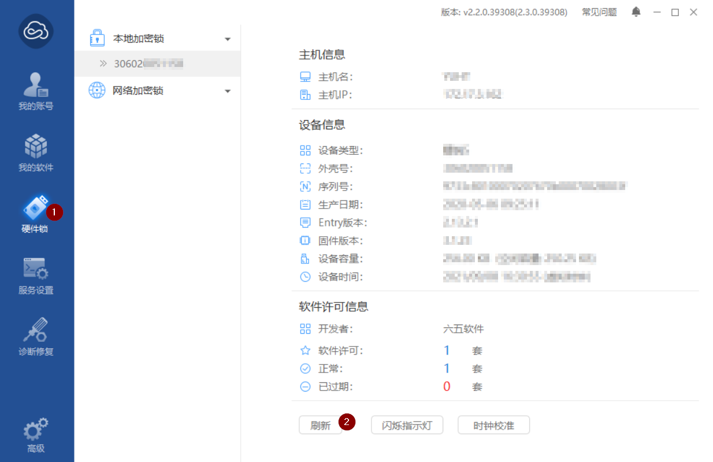Viewport: 713px width, 462px height.
Task: Open 高级 advanced settings gear
Action: pos(36,434)
